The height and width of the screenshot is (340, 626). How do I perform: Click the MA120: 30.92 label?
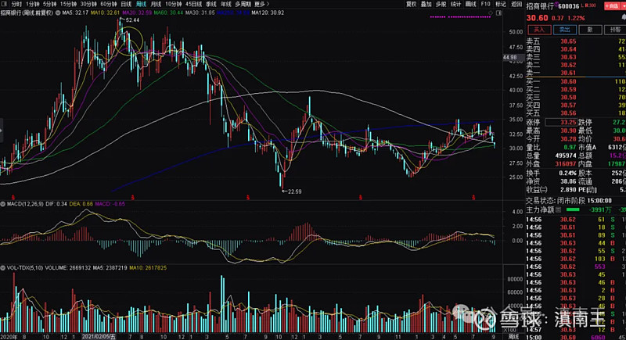coord(268,13)
